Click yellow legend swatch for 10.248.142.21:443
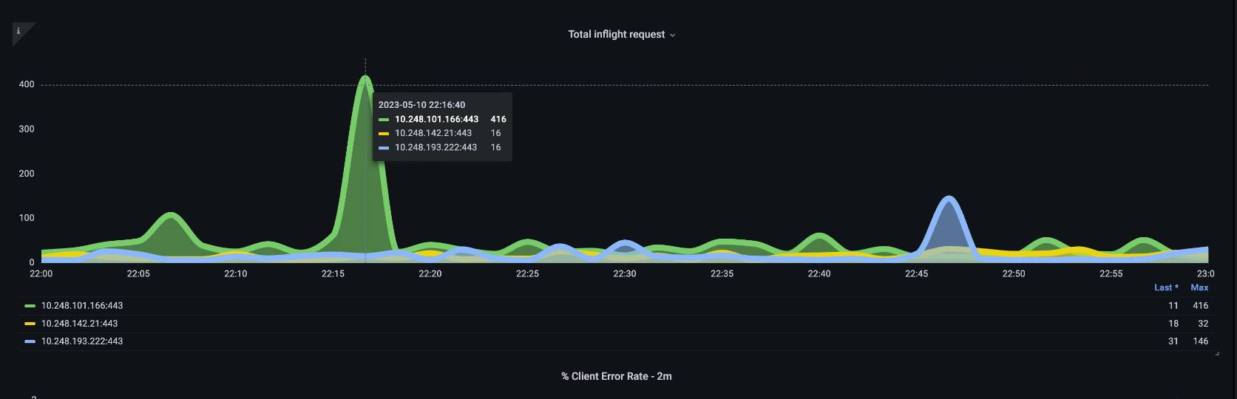Screen dimensions: 1237x399 click(x=30, y=324)
